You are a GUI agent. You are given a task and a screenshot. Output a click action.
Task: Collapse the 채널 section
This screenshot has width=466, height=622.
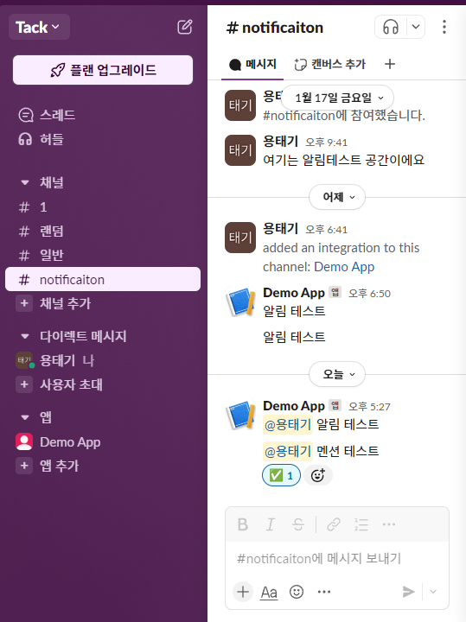coord(25,182)
